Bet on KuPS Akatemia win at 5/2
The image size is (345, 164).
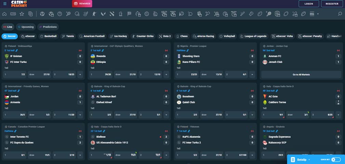(x=187, y=155)
